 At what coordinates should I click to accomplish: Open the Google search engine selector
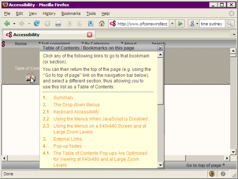coord(193,24)
